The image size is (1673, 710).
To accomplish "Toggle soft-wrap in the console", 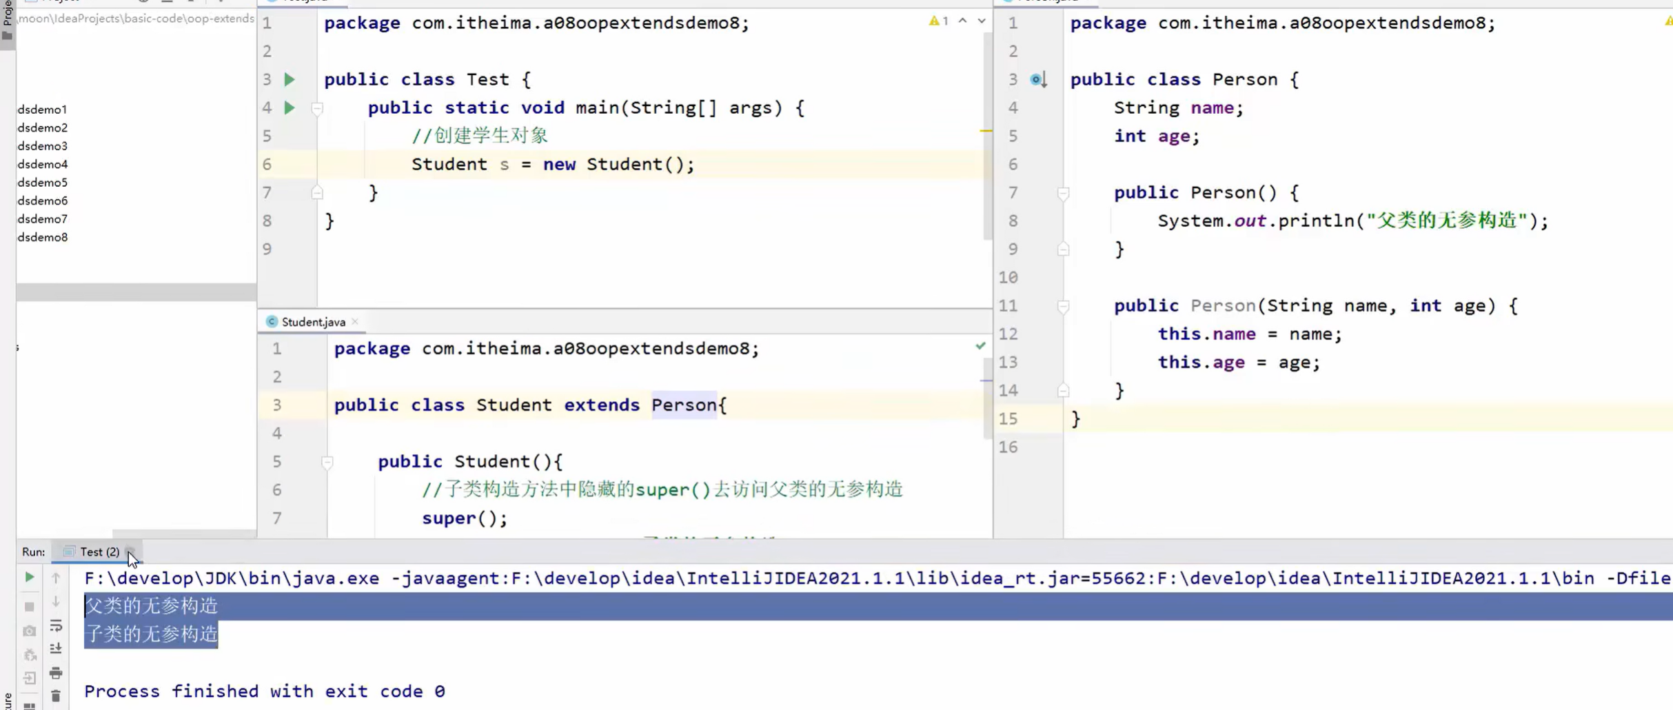I will point(56,626).
